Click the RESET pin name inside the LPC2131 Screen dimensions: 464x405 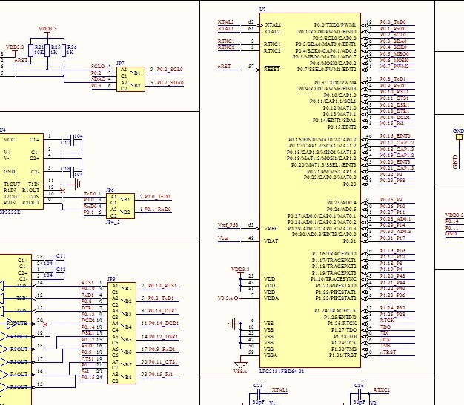point(271,69)
